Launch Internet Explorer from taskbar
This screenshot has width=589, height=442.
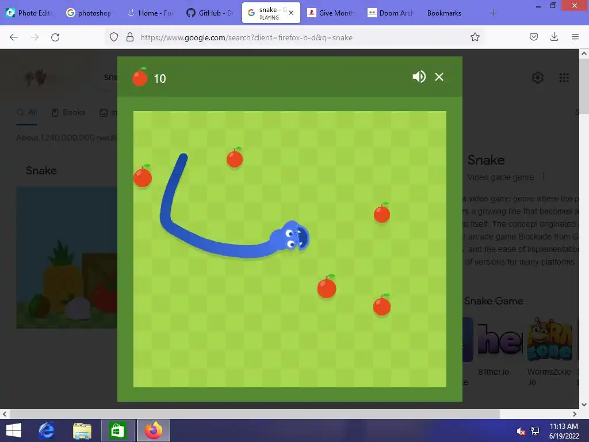tap(47, 430)
